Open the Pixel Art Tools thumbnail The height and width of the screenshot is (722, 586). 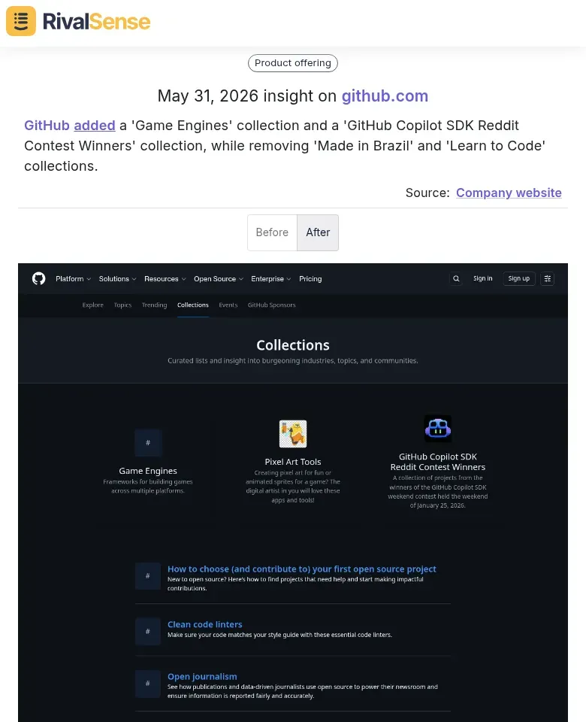293,434
